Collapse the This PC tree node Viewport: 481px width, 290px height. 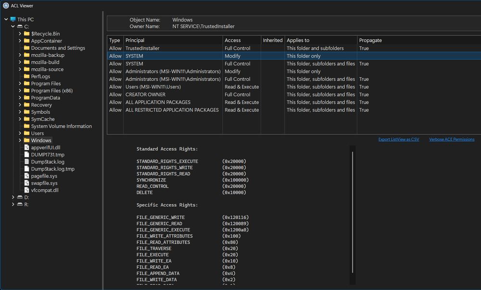pos(6,19)
